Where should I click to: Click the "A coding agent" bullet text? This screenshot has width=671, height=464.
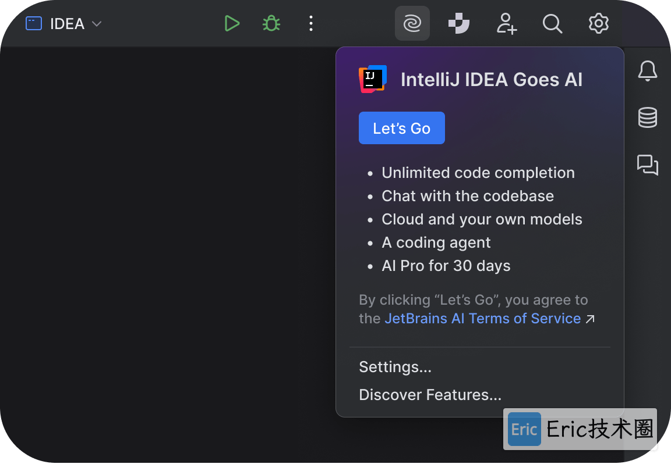point(436,242)
